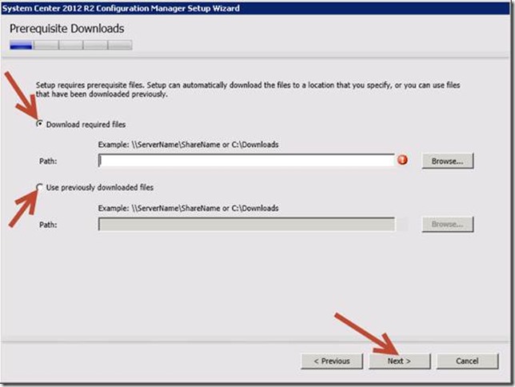The image size is (515, 387).
Task: Click the third wizard progress segment
Action: 71,46
